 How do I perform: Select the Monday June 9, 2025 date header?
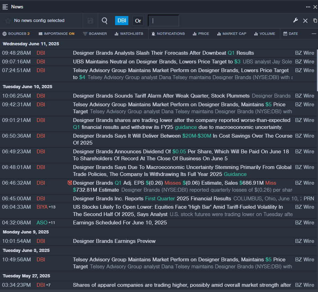coord(26,232)
